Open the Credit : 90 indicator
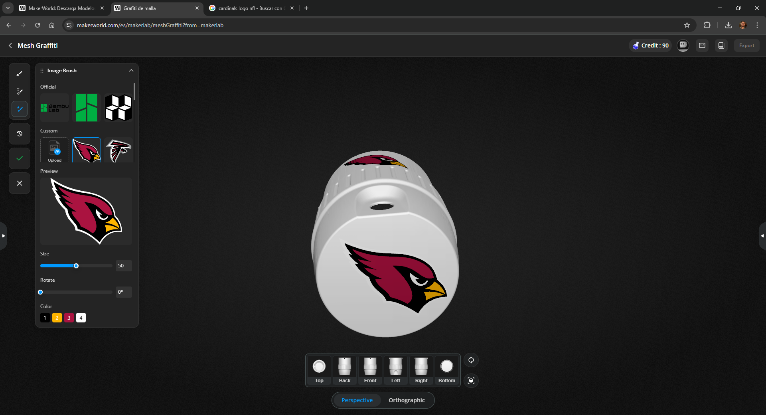This screenshot has height=415, width=766. tap(651, 45)
